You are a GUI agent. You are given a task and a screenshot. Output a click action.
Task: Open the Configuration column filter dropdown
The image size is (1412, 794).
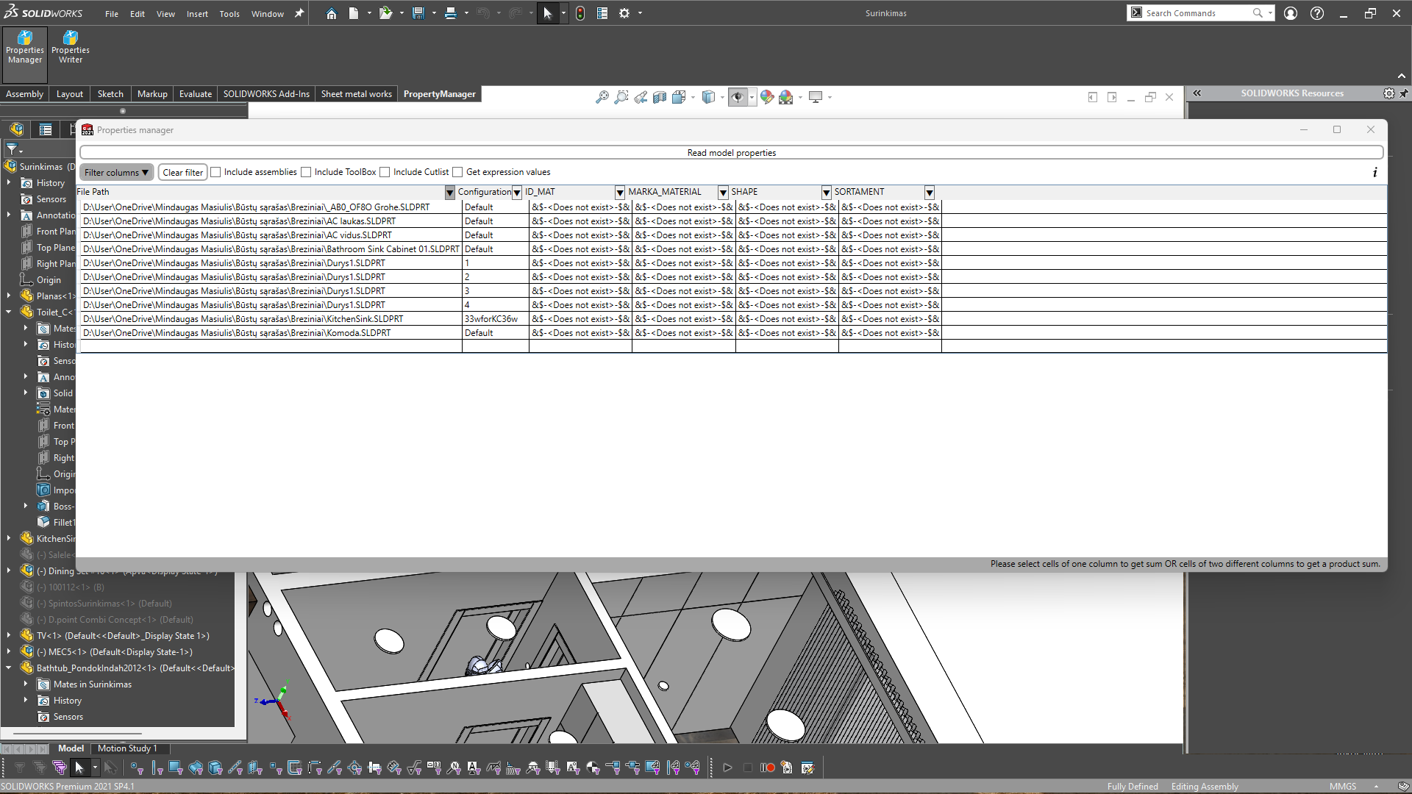point(516,192)
